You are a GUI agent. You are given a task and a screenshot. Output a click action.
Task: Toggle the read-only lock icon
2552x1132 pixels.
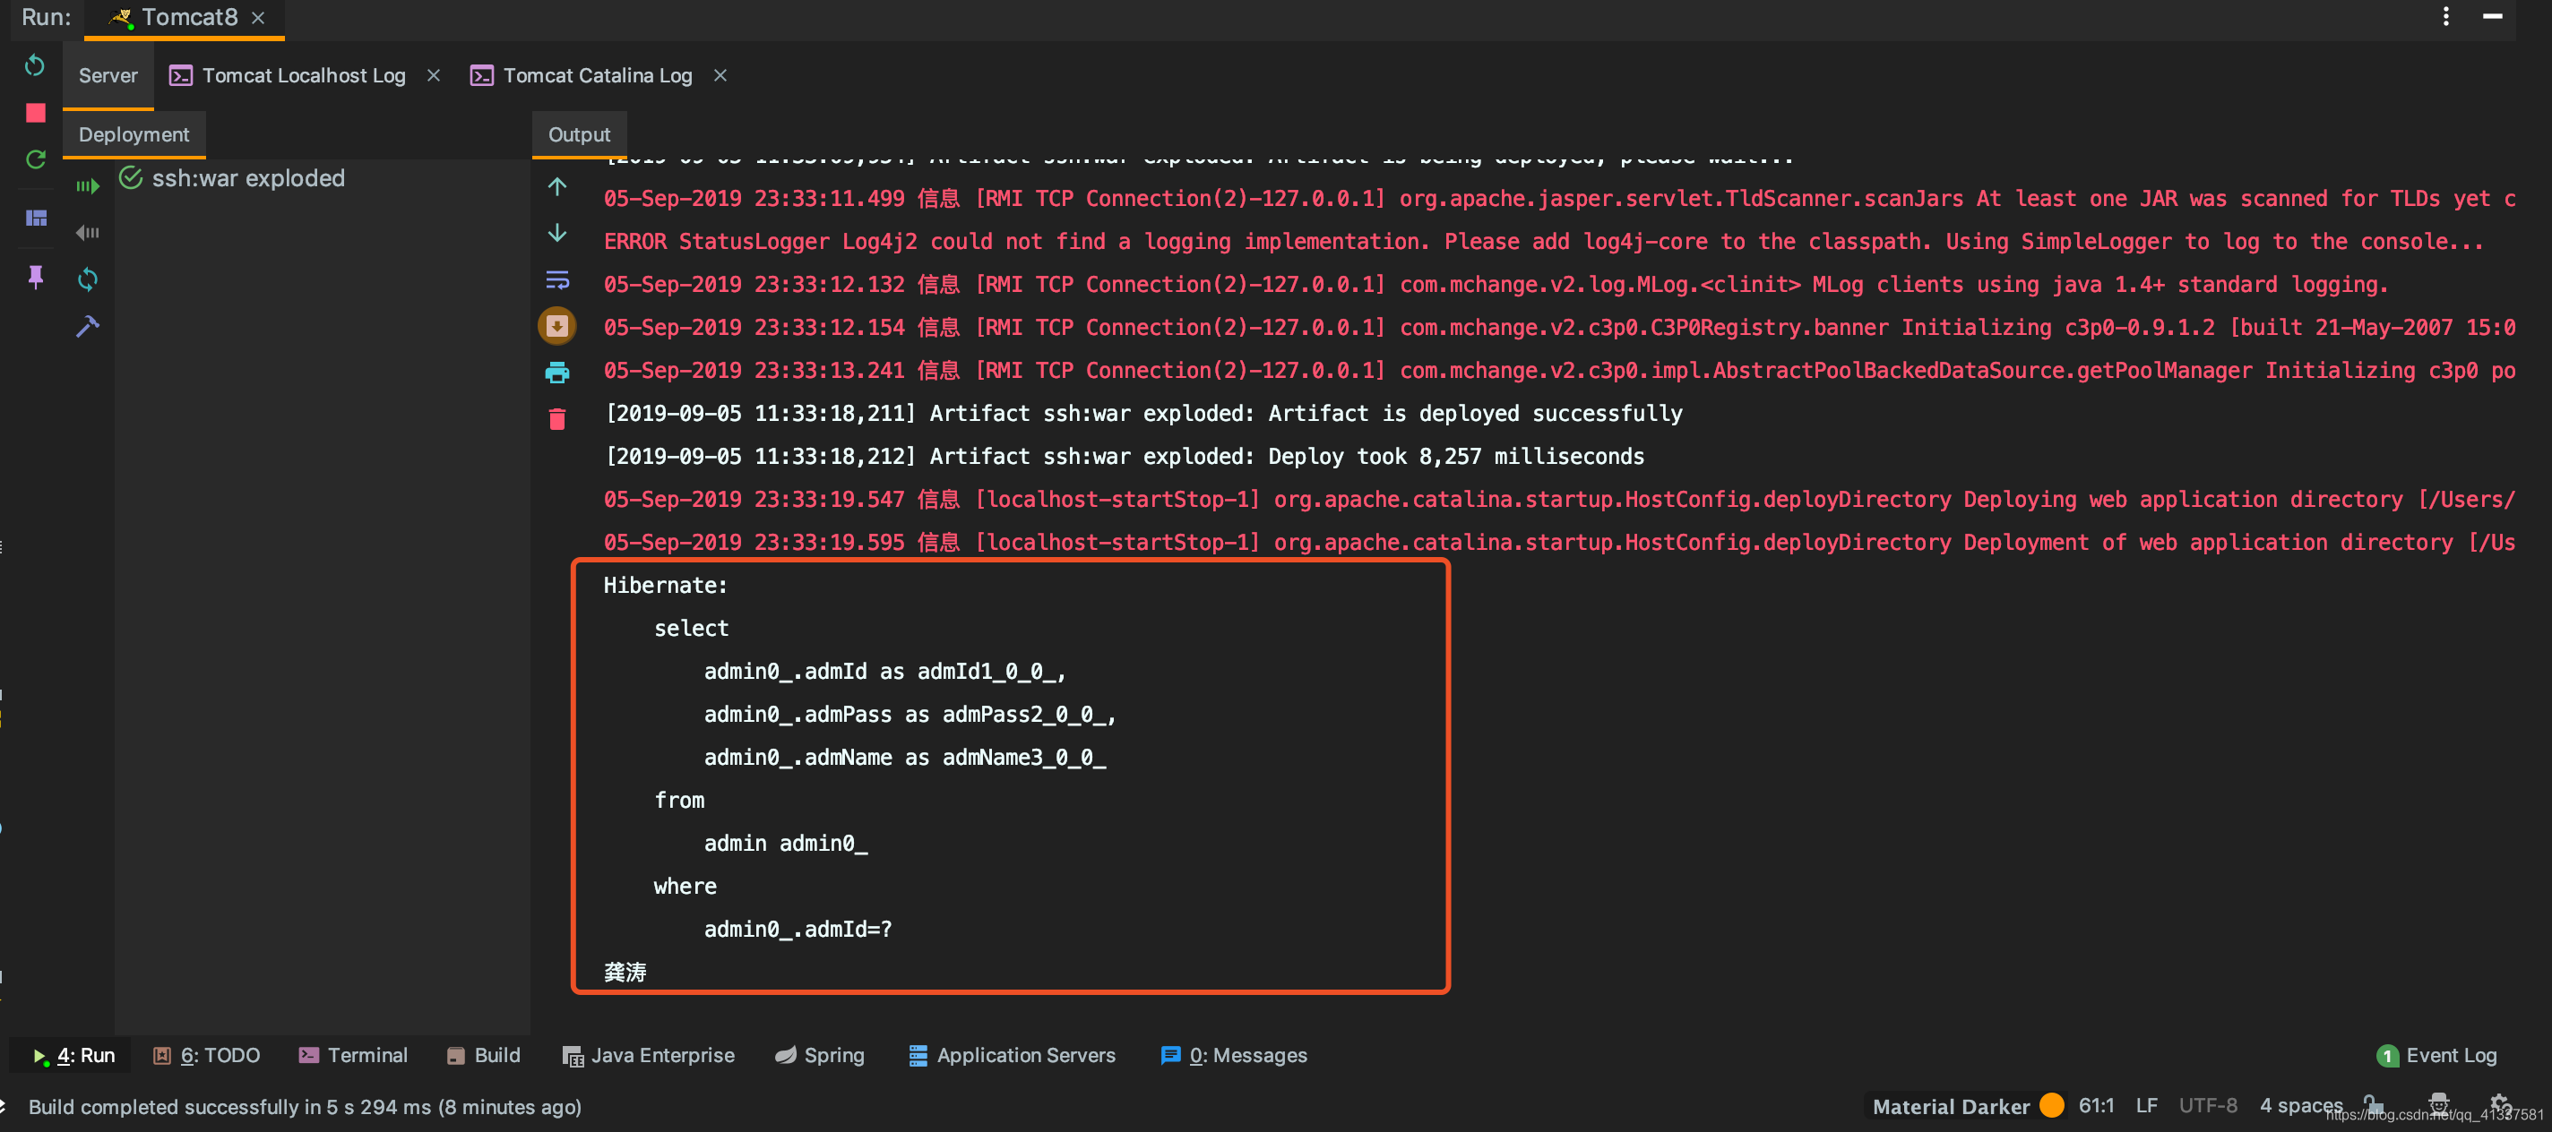tap(2374, 1104)
